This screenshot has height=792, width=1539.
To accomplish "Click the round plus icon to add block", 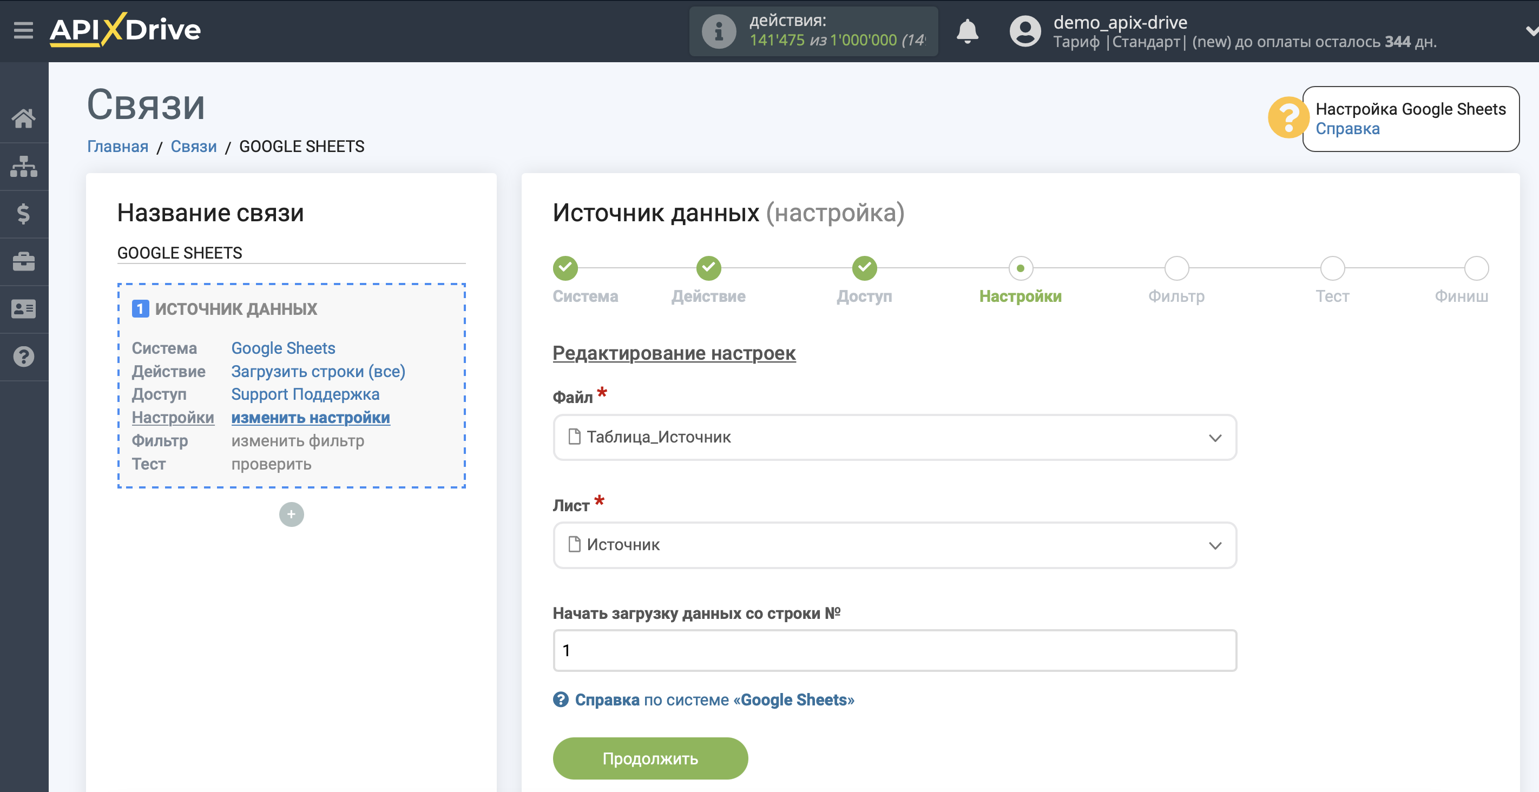I will [x=292, y=514].
